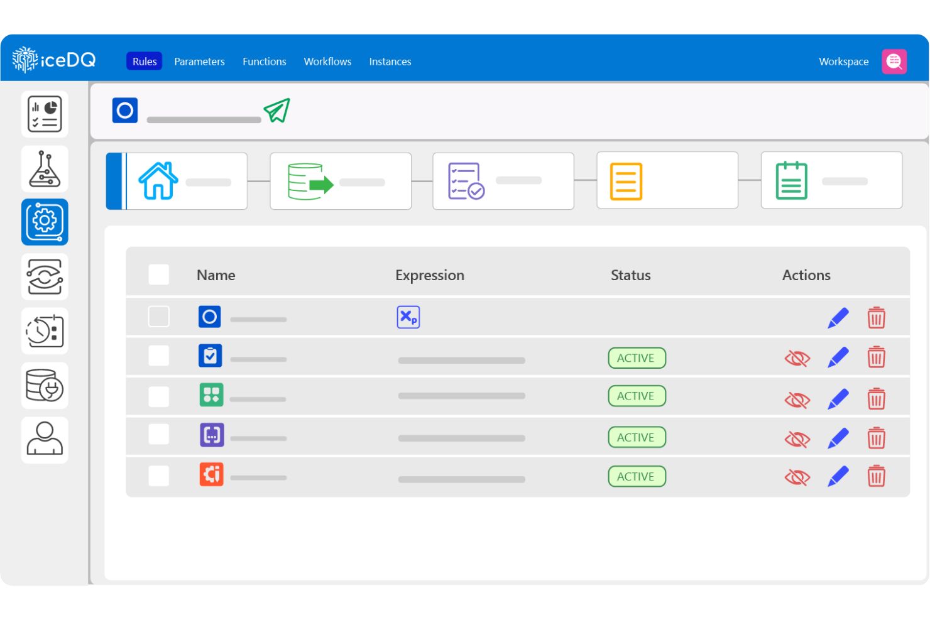Select the purple brackets row icon
Screen dimensions: 930x620
[x=212, y=435]
